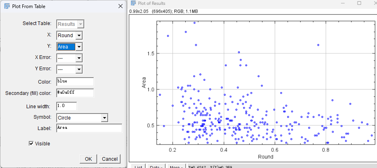377x168 pixels.
Task: Click Secondary fill color field #a0a0ff
Action: tap(75, 92)
